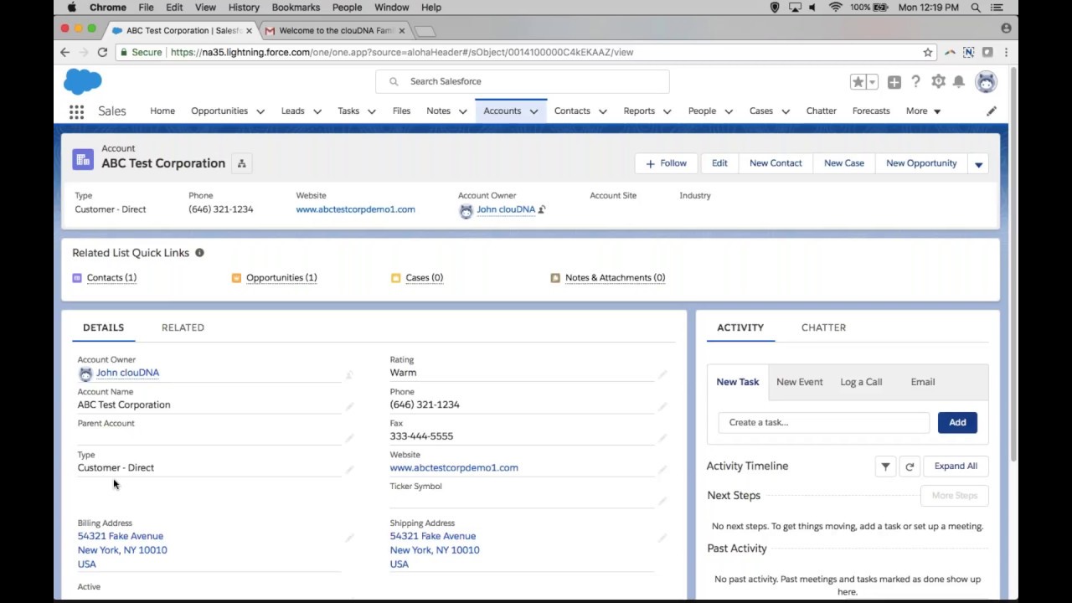Refresh the Activity Timeline
The height and width of the screenshot is (603, 1072).
pyautogui.click(x=910, y=466)
